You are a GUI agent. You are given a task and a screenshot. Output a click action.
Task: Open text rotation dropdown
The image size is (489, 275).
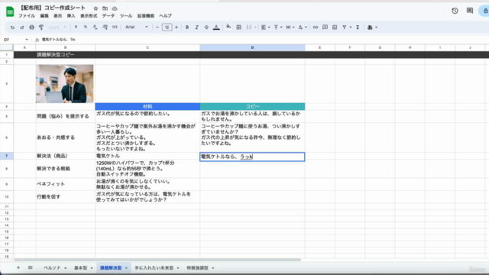pos(303,27)
